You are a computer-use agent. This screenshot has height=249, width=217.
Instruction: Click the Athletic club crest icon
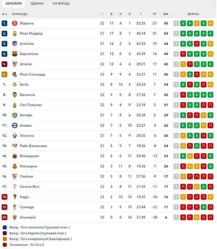tap(14, 64)
